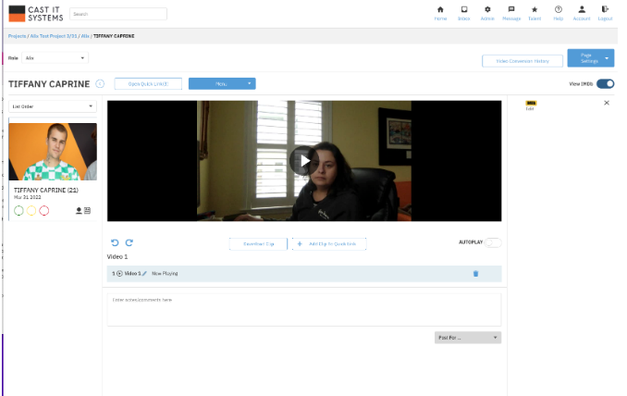Click the rotate counterclockwise icon

(115, 242)
